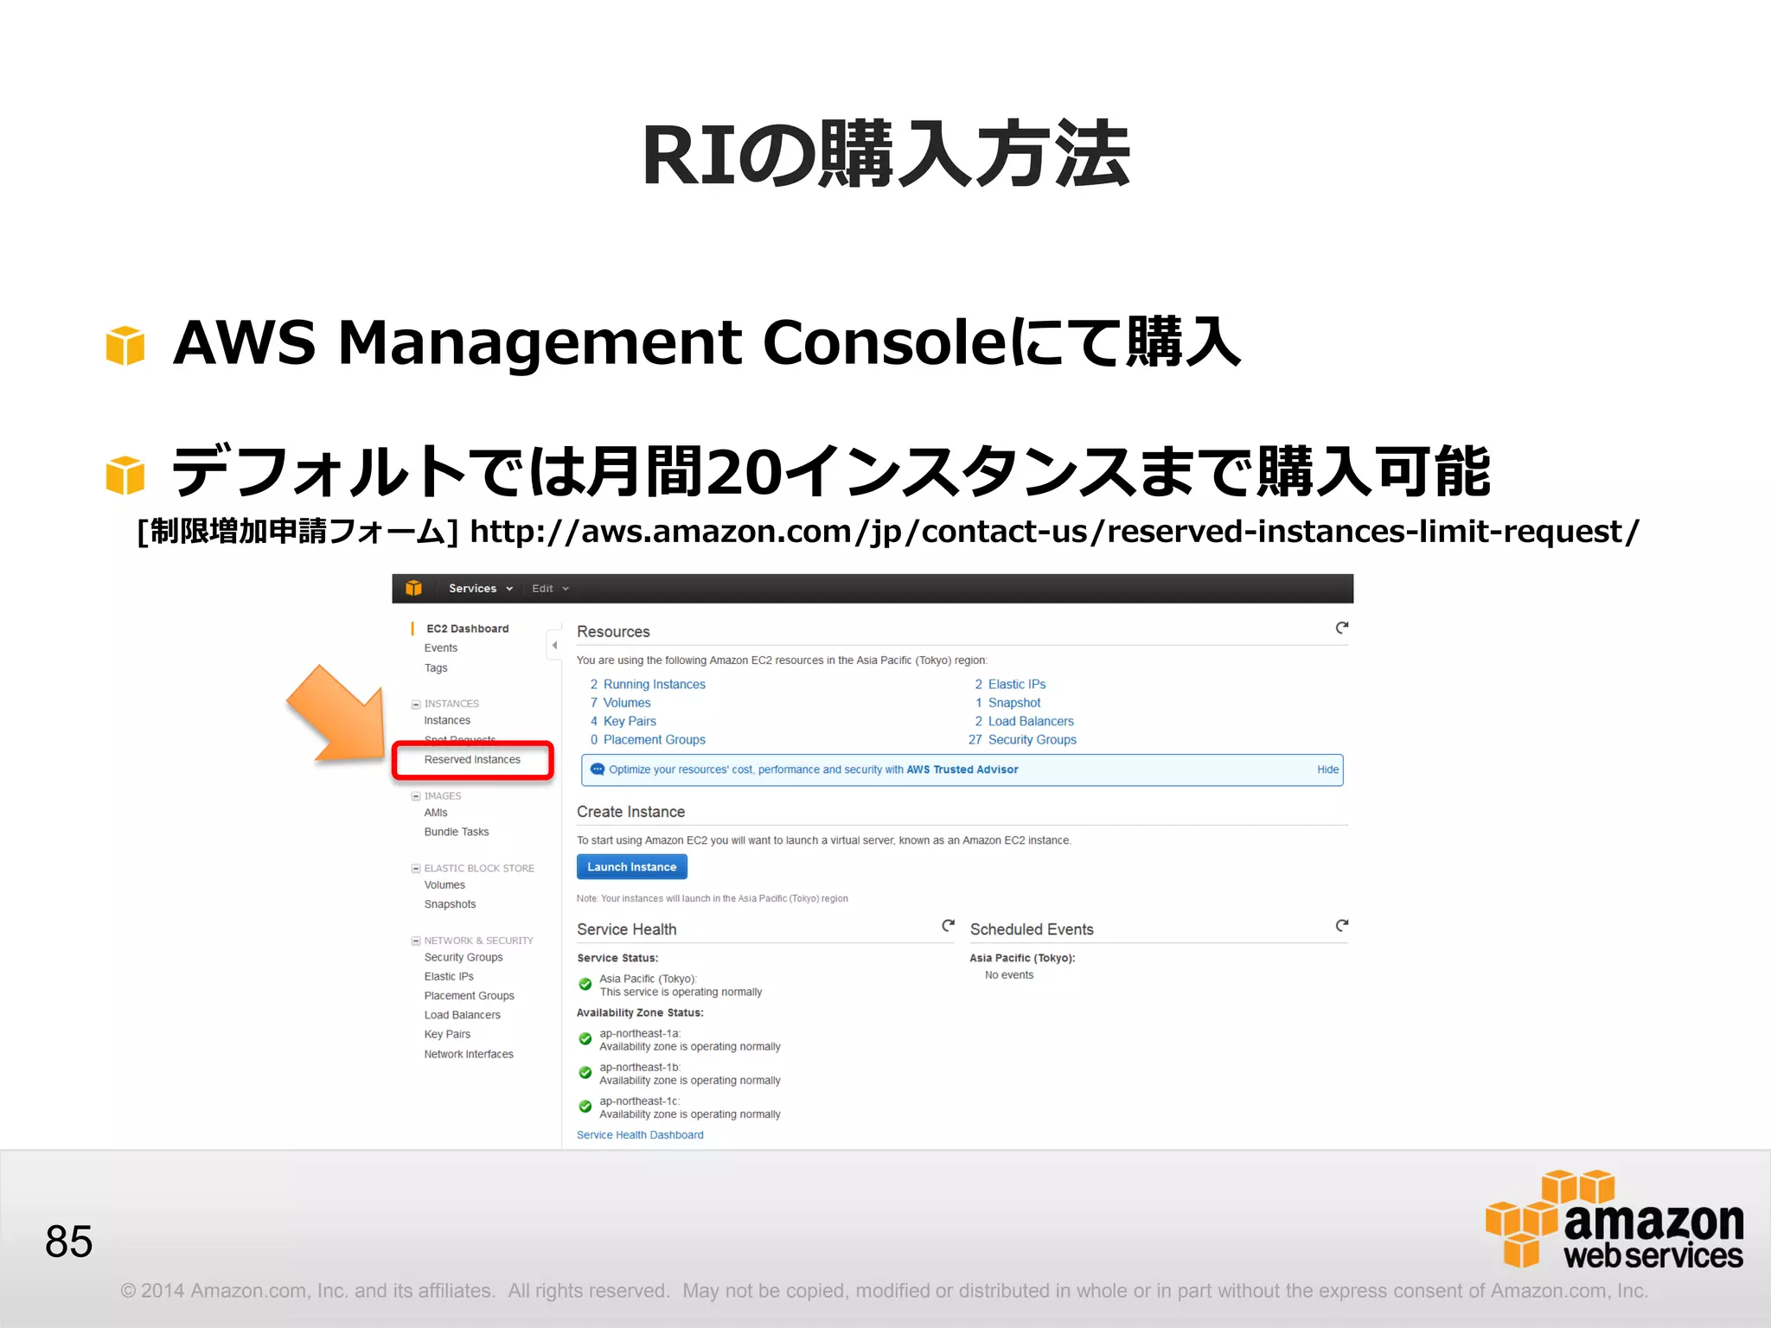The image size is (1771, 1328).
Task: Refresh the Scheduled Events panel
Action: 1341,926
